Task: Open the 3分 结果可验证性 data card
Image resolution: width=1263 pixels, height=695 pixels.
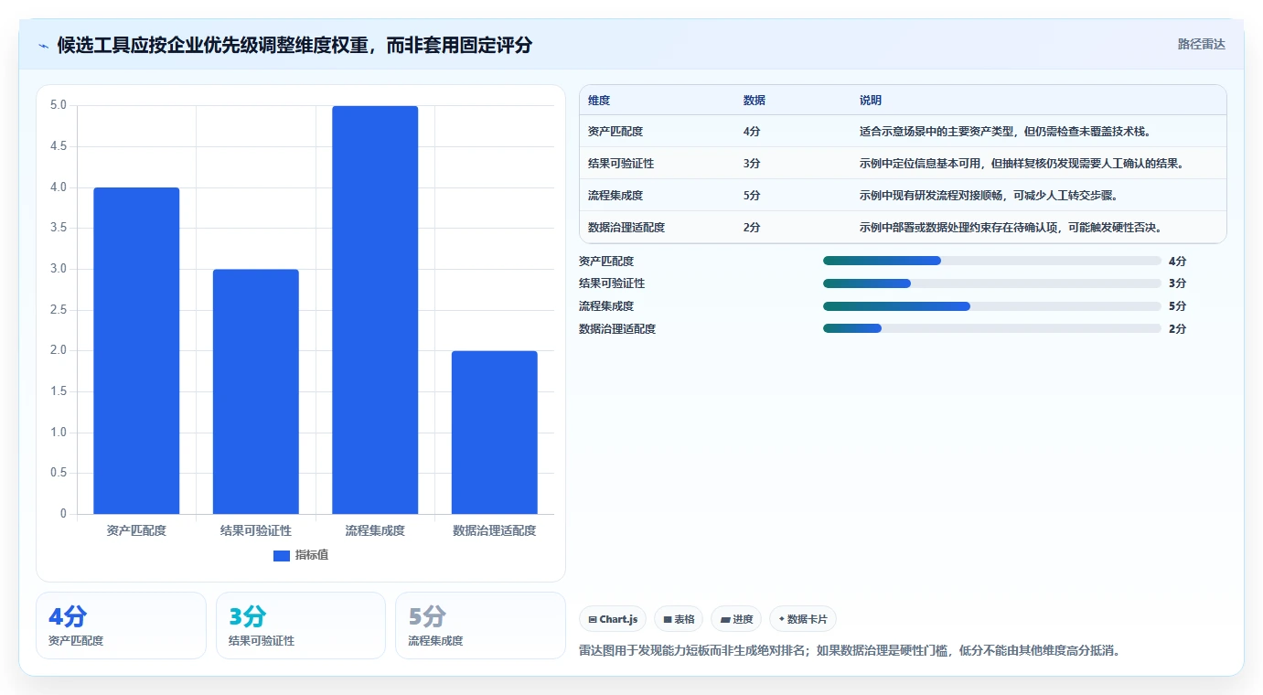Action: coord(301,625)
